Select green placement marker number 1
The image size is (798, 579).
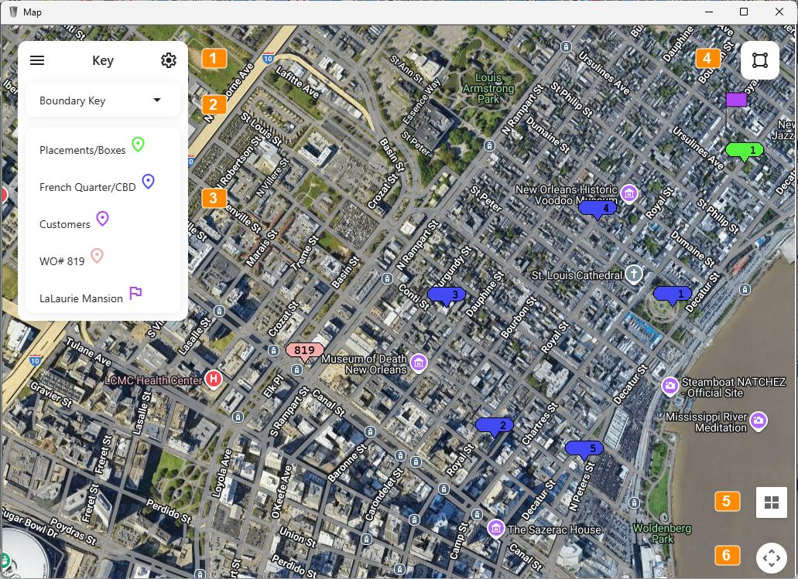744,150
